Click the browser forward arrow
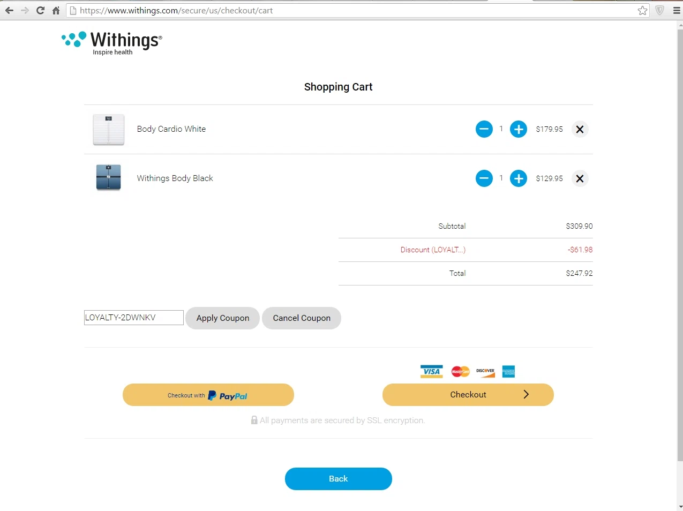The image size is (683, 511). click(x=25, y=10)
